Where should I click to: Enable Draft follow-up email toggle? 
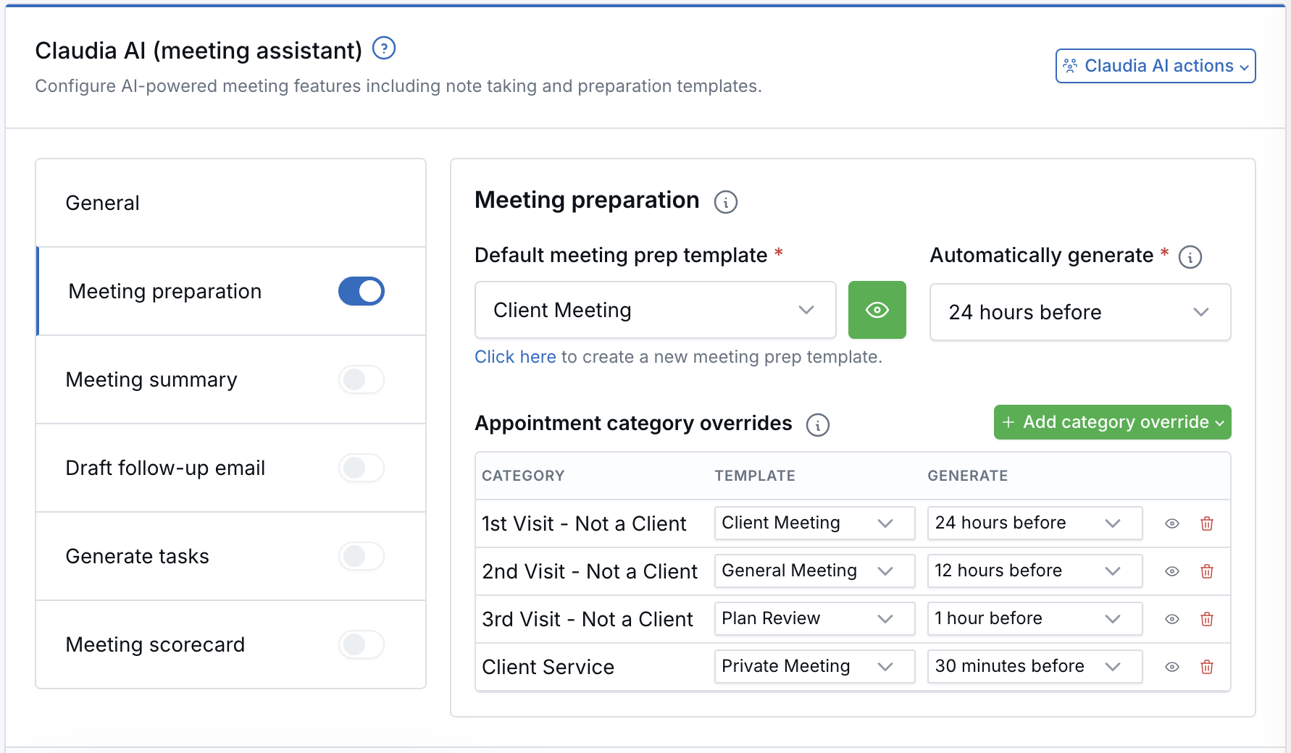pyautogui.click(x=362, y=468)
